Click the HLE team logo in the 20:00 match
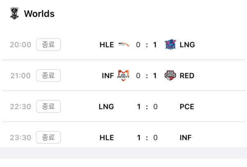 pyautogui.click(x=123, y=45)
